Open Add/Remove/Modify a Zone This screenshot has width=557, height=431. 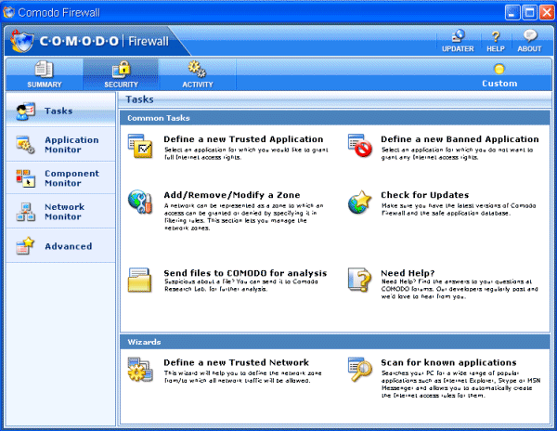pyautogui.click(x=231, y=195)
